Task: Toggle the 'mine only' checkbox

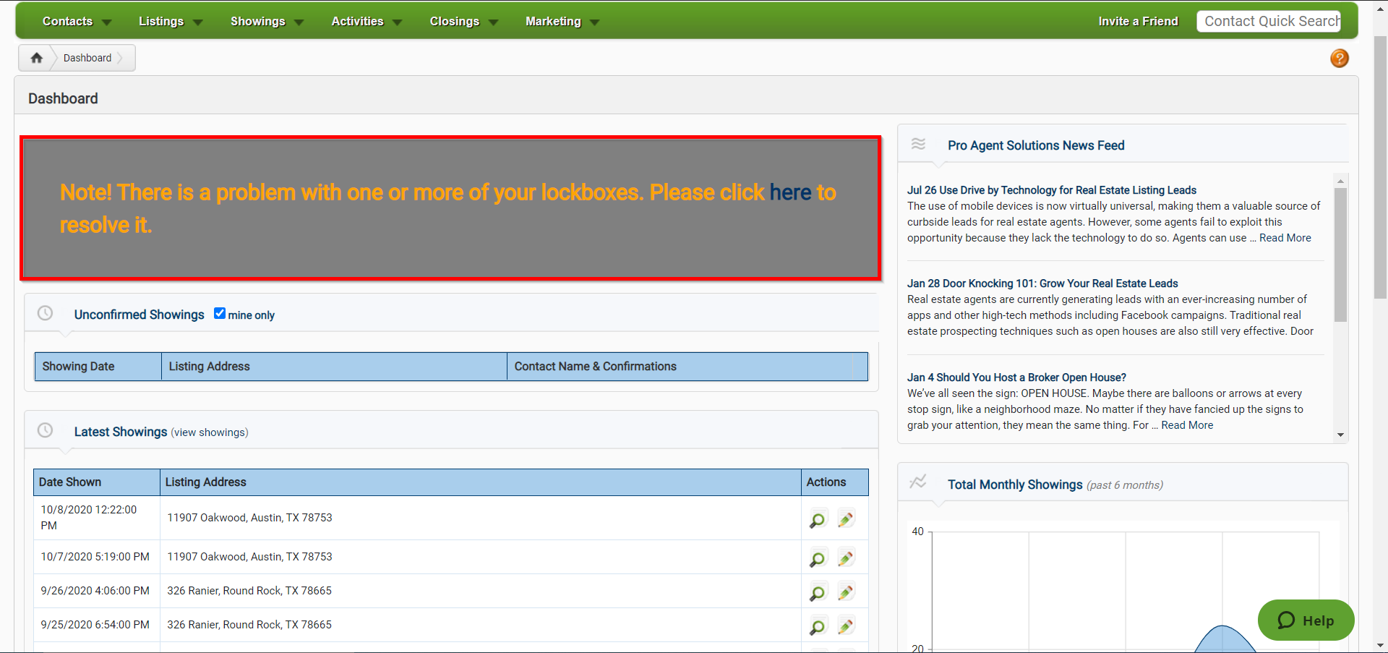Action: (x=220, y=313)
